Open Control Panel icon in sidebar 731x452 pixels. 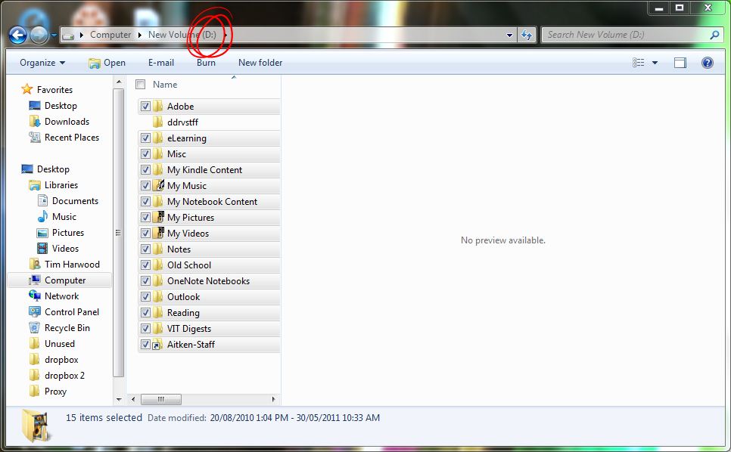[x=35, y=312]
